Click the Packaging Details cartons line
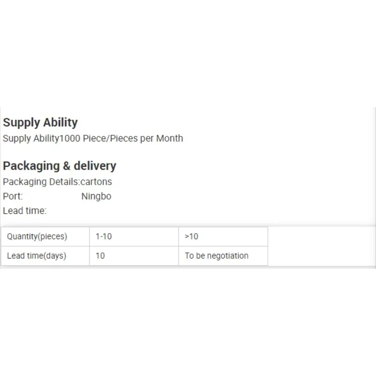The height and width of the screenshot is (376, 376). point(57,182)
